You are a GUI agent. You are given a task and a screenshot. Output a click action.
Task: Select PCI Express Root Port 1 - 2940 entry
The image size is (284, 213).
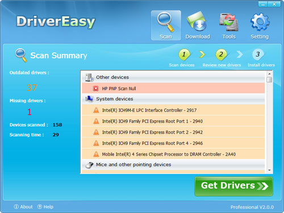173,121
